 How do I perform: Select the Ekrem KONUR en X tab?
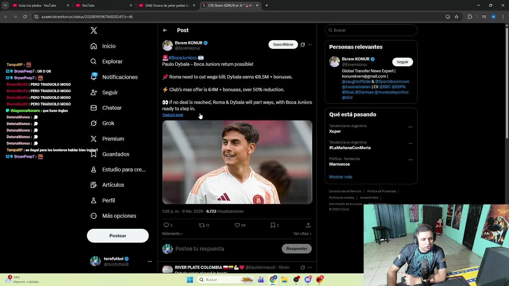pyautogui.click(x=230, y=6)
